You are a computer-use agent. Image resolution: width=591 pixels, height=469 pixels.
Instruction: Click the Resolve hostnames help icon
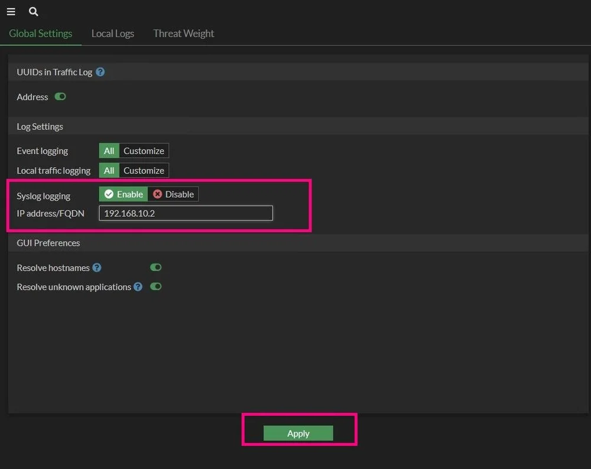[x=96, y=268]
